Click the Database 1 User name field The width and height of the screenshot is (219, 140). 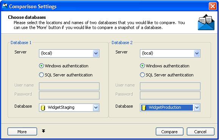[x=69, y=86]
